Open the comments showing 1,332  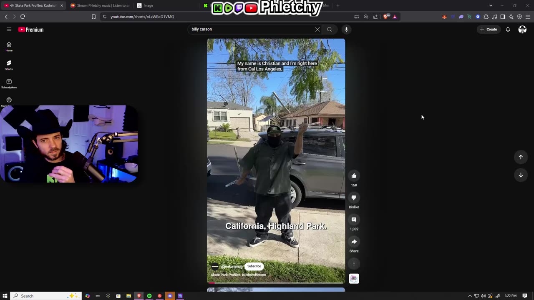tap(354, 220)
